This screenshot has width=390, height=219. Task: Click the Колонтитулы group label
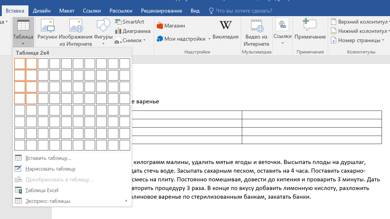point(361,52)
